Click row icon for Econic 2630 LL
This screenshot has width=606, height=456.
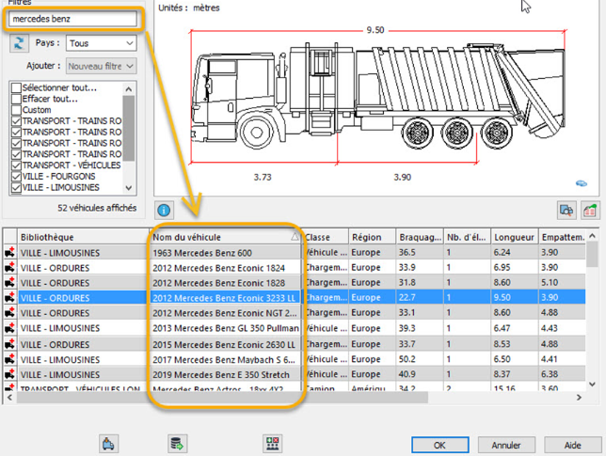coord(9,344)
